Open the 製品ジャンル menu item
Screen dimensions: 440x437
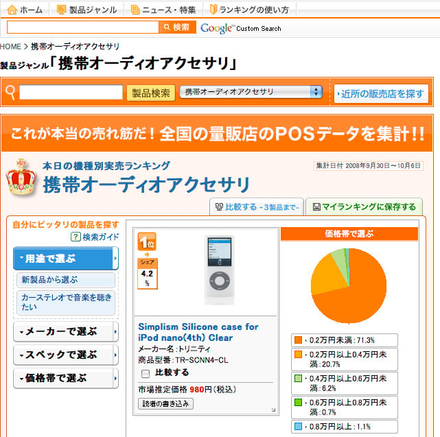(86, 10)
